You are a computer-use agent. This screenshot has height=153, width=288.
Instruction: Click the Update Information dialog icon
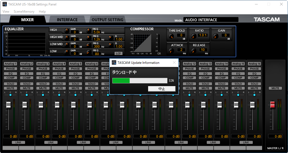tap(114, 62)
